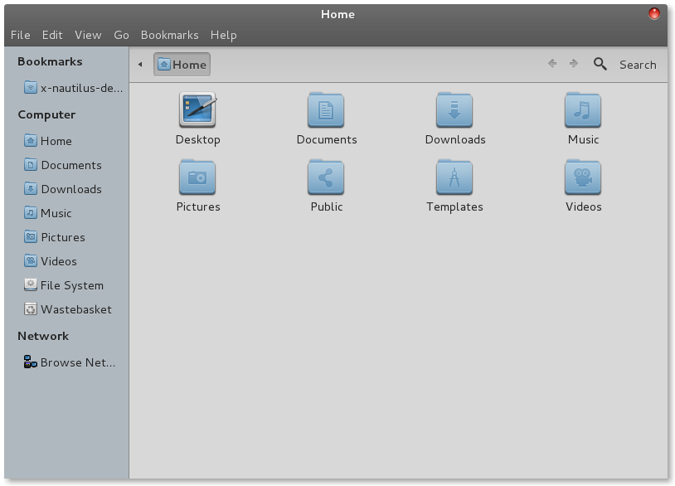Open the Desktop folder icon

pos(197,109)
